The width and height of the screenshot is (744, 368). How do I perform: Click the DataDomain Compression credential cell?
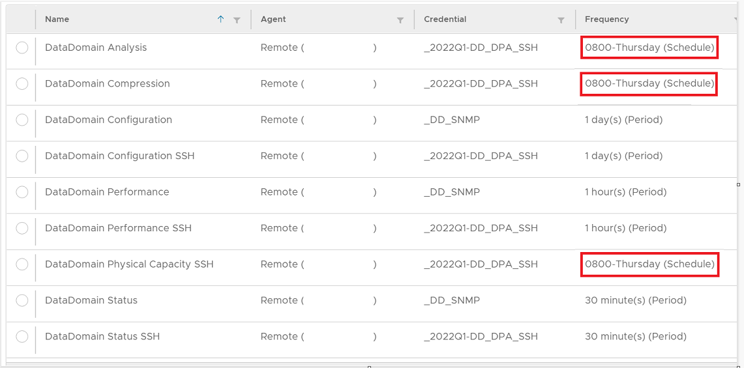(481, 84)
